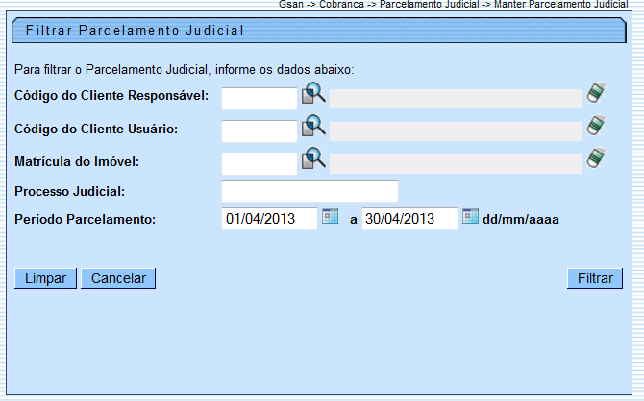This screenshot has width=644, height=401.
Task: Select the start date field 01/04/2013
Action: pos(269,219)
